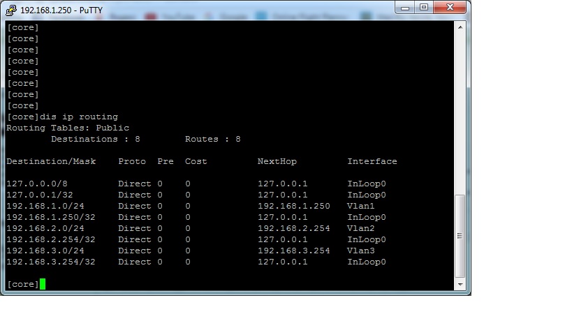Image resolution: width=572 pixels, height=321 pixels.
Task: Click destination 192.168.3.254/32
Action: pyautogui.click(x=51, y=262)
